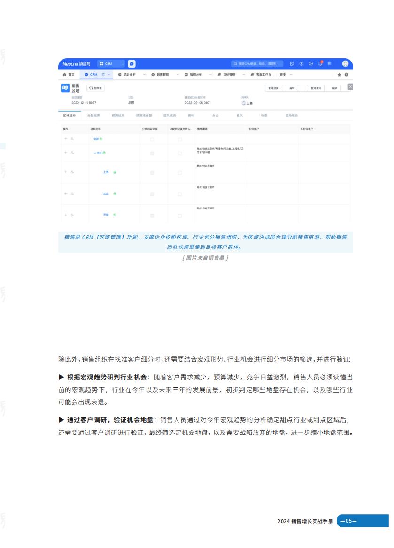Check the notification bell with red badge
394x548 pixels.
point(320,63)
